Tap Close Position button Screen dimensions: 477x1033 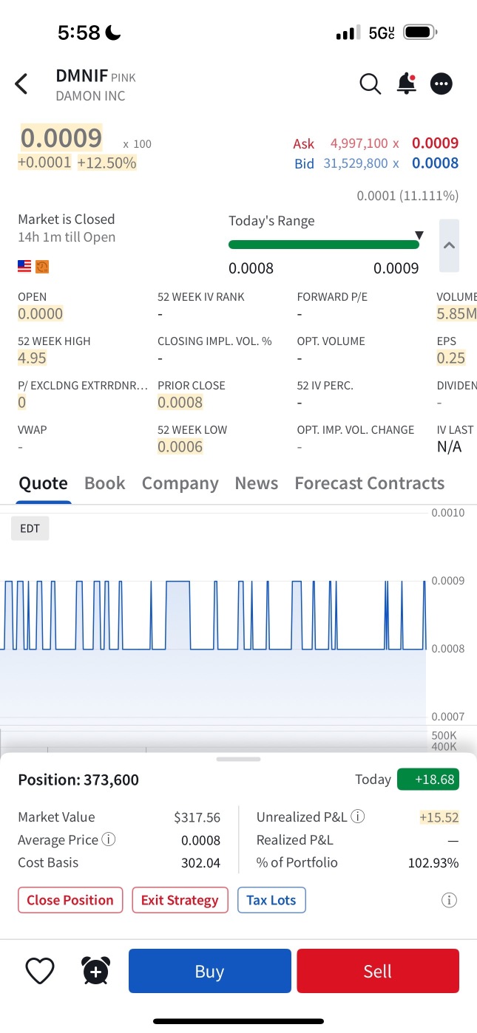click(x=70, y=900)
